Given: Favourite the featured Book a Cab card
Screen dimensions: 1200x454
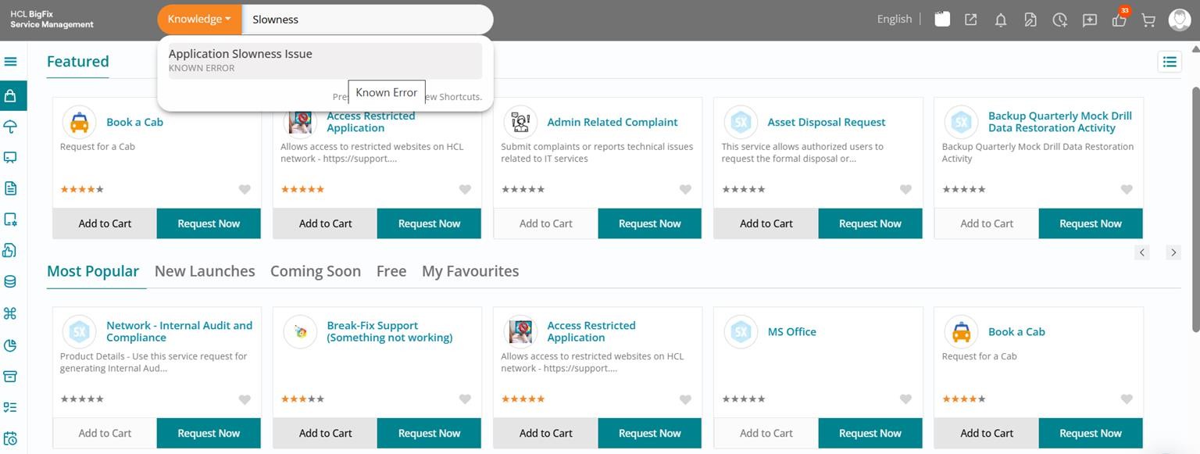Looking at the screenshot, I should 245,189.
